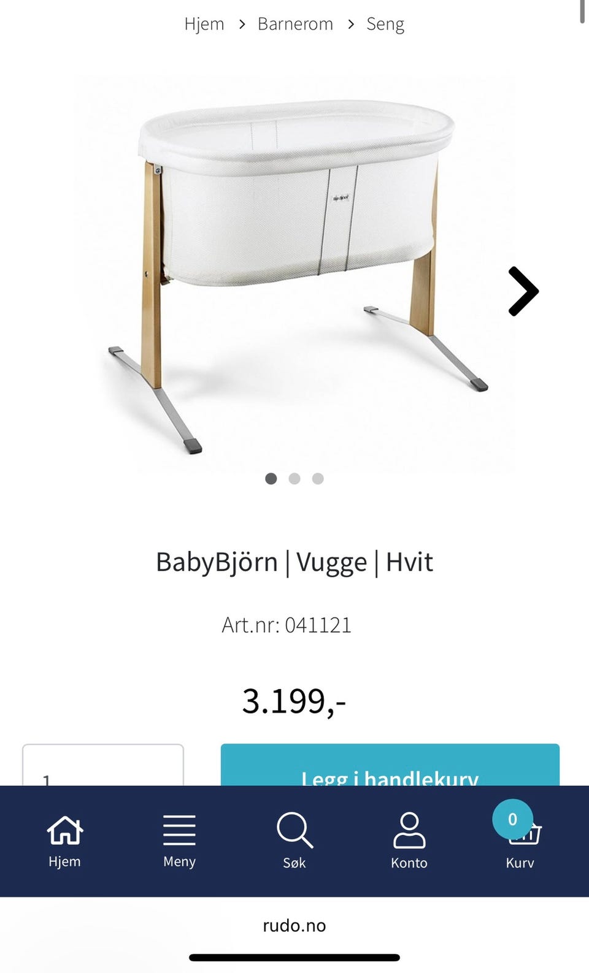Click the cart count badge showing 0
Screen dimensions: 589x973
tap(512, 819)
